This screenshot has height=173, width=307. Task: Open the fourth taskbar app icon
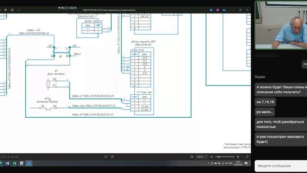(x=22, y=163)
